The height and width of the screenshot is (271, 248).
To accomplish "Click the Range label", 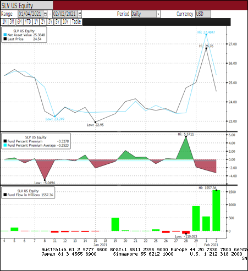I will tap(7, 14).
